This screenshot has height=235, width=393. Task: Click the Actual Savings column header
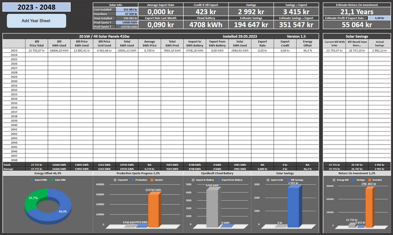(x=379, y=43)
